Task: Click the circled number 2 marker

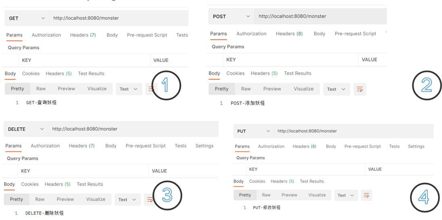Action: [x=427, y=85]
